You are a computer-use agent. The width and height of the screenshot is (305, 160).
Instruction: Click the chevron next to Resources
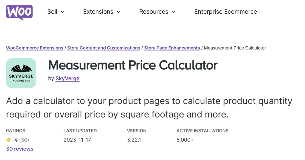pos(174,12)
